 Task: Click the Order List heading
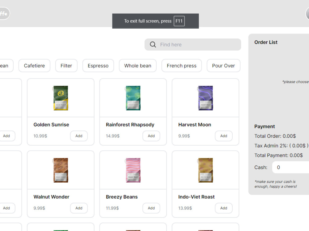point(266,42)
